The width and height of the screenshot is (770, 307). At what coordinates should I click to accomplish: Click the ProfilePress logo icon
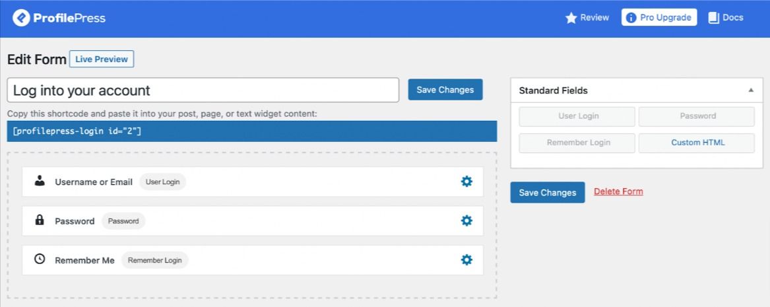click(x=21, y=18)
